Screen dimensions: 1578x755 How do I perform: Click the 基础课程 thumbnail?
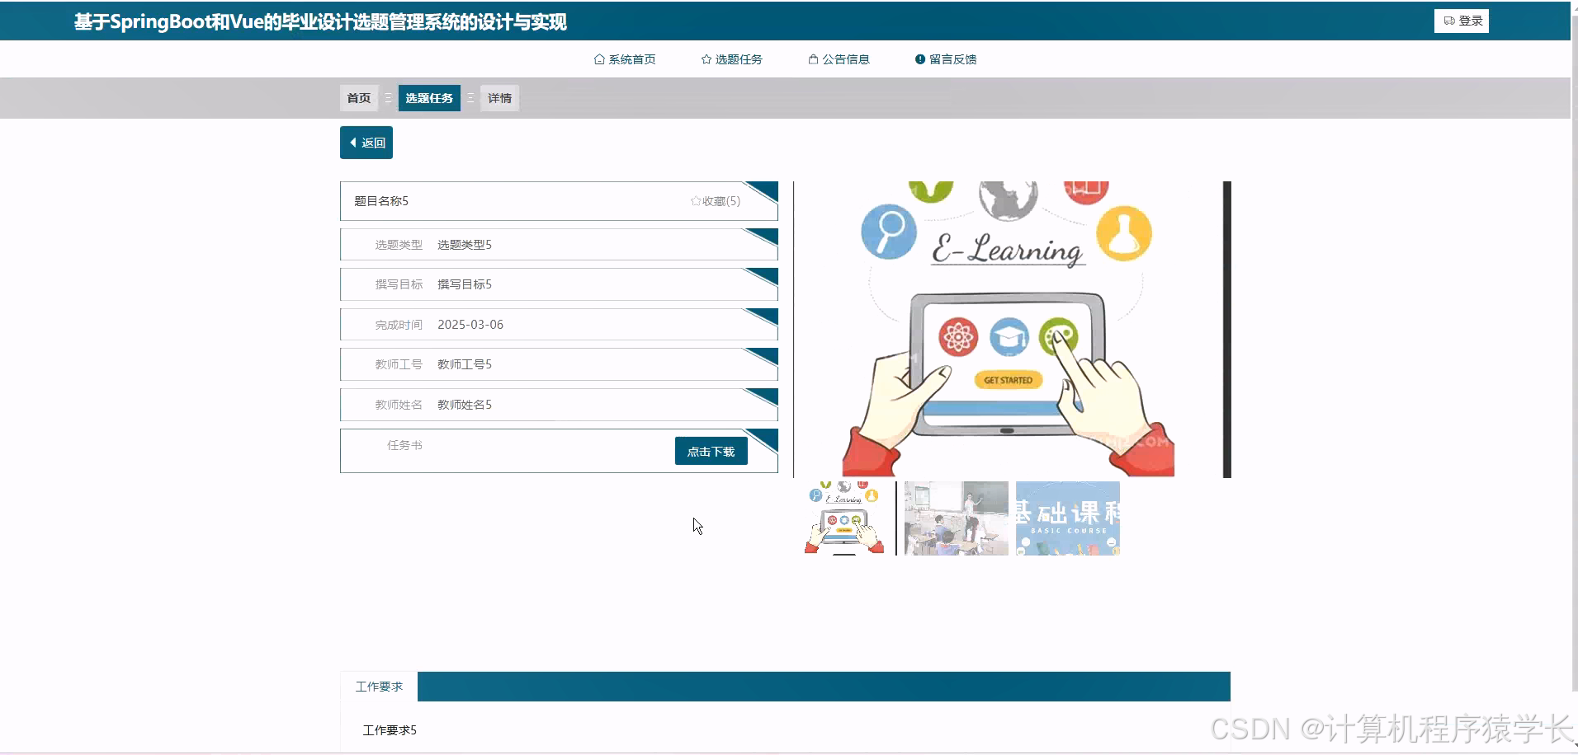(1067, 518)
